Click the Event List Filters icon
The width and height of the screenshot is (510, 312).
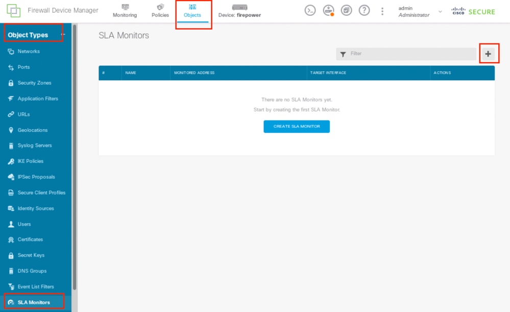click(x=11, y=286)
